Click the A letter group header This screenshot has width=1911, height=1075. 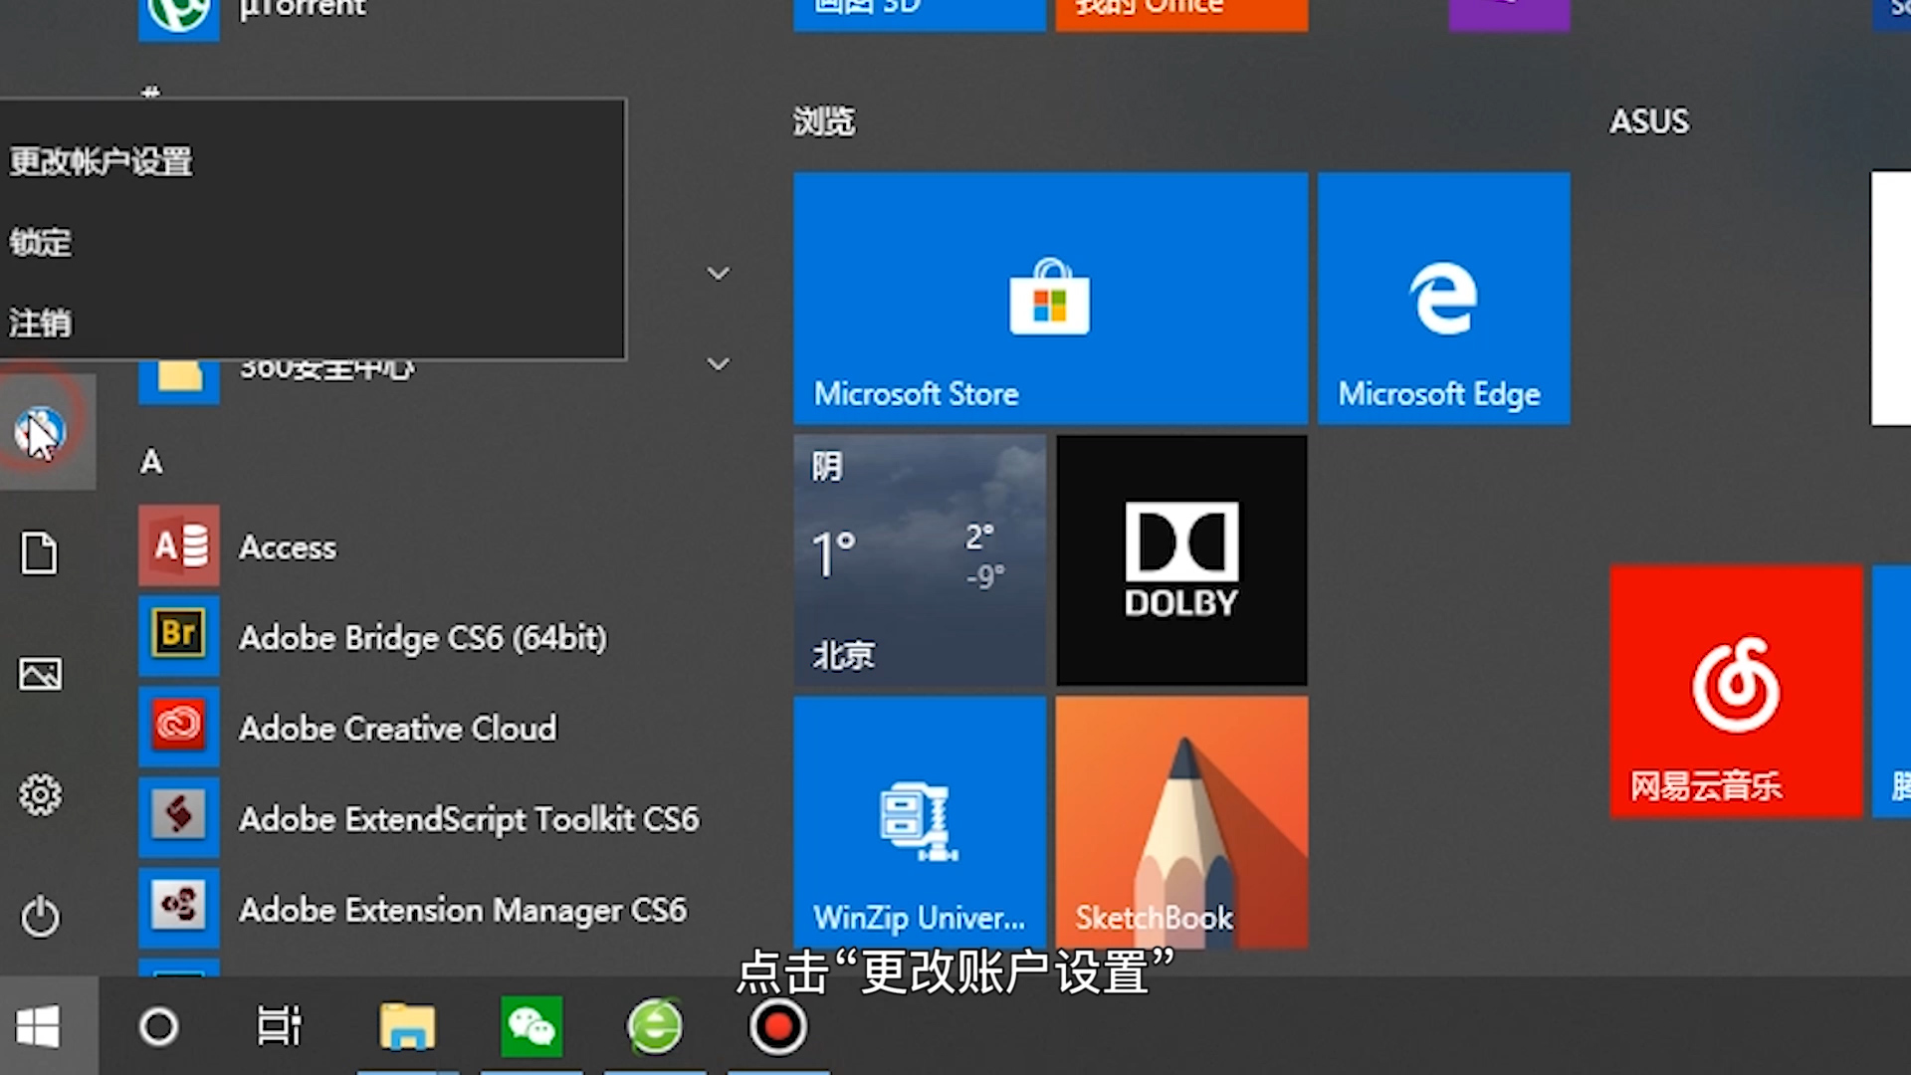coord(151,462)
